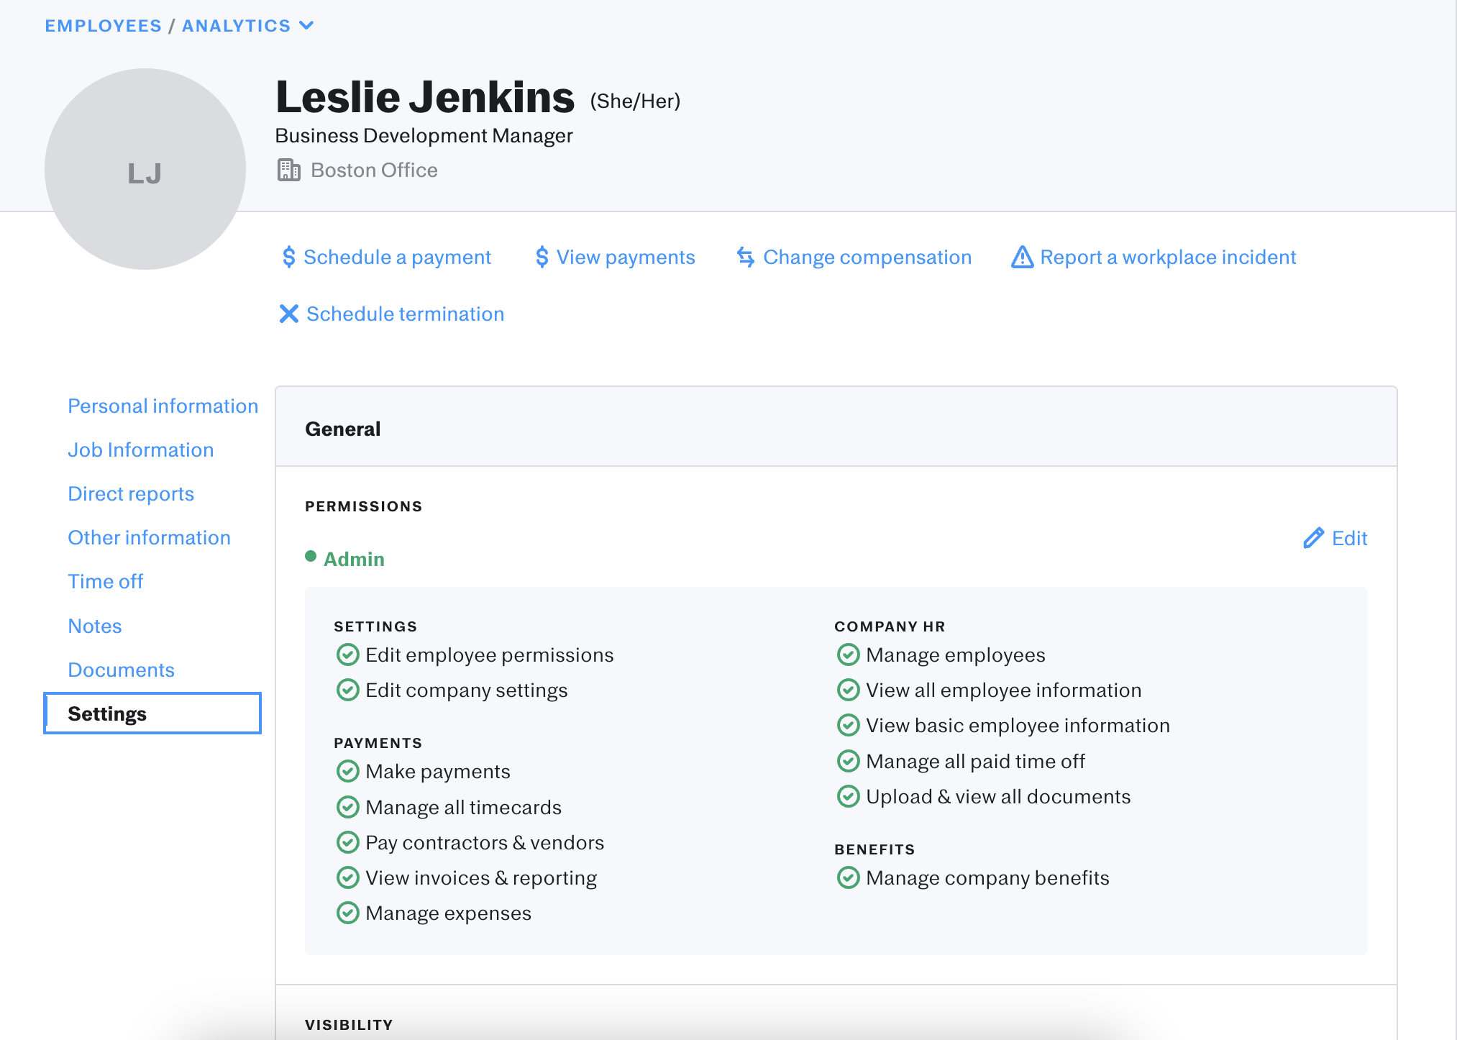This screenshot has height=1040, width=1457.
Task: Click the dollar icon beside View payments
Action: pyautogui.click(x=542, y=257)
